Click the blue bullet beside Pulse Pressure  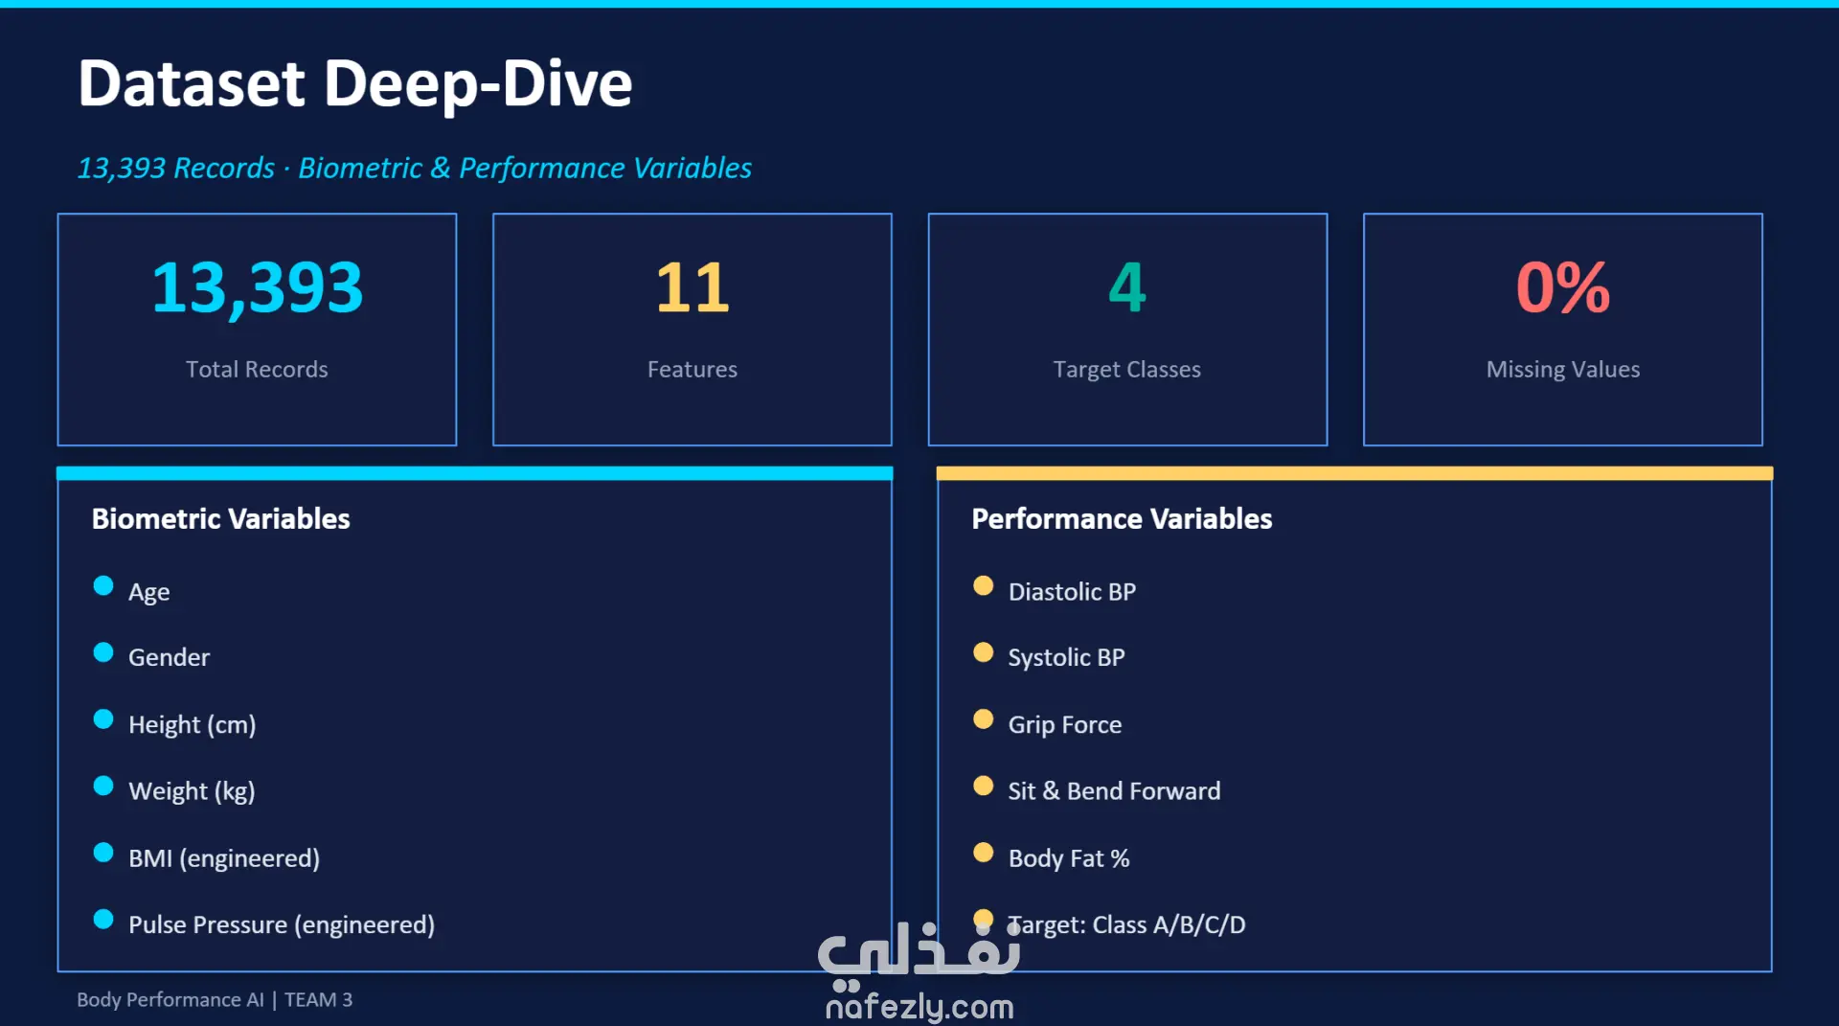tap(103, 920)
